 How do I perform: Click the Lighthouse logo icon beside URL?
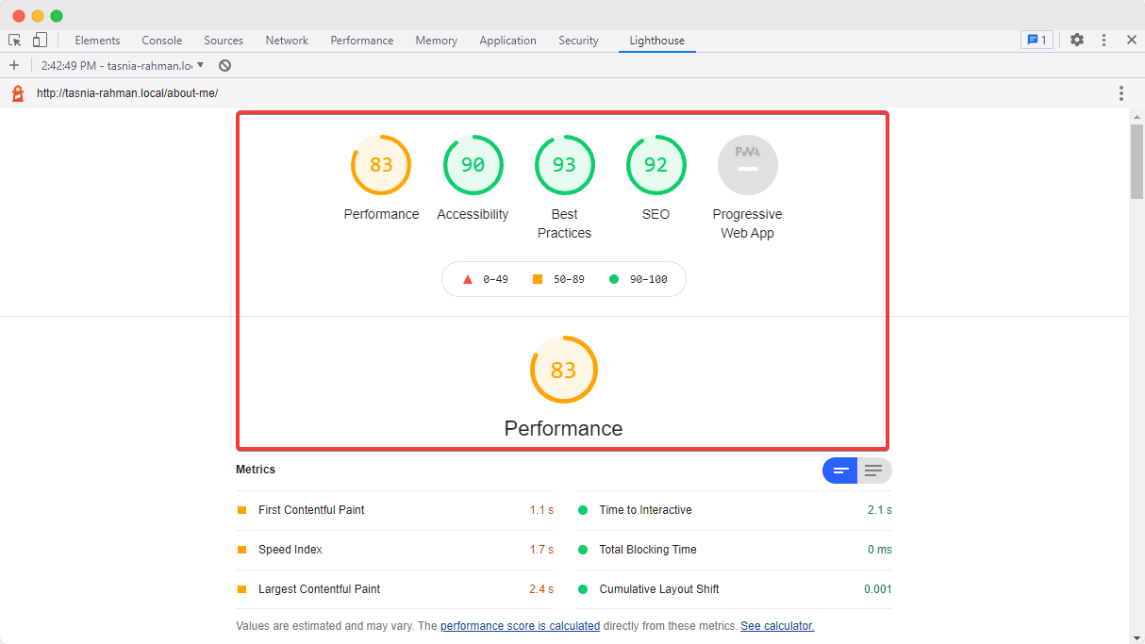tap(17, 93)
